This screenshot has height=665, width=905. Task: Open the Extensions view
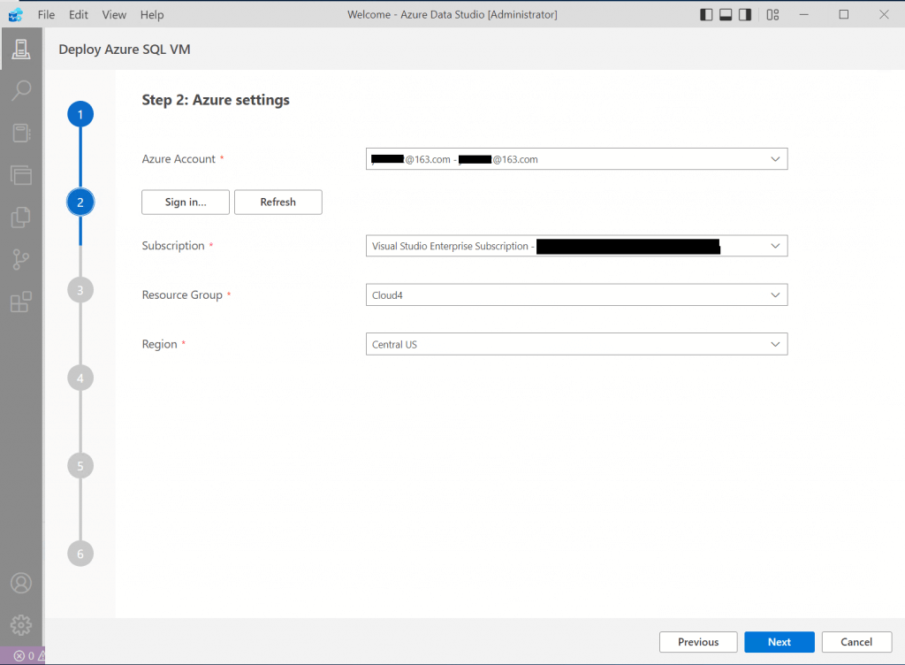21,302
